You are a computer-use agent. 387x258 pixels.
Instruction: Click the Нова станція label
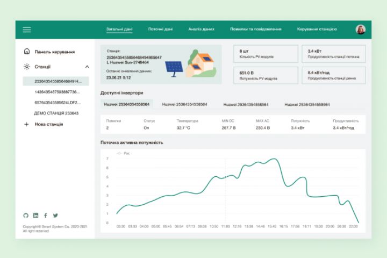49,124
